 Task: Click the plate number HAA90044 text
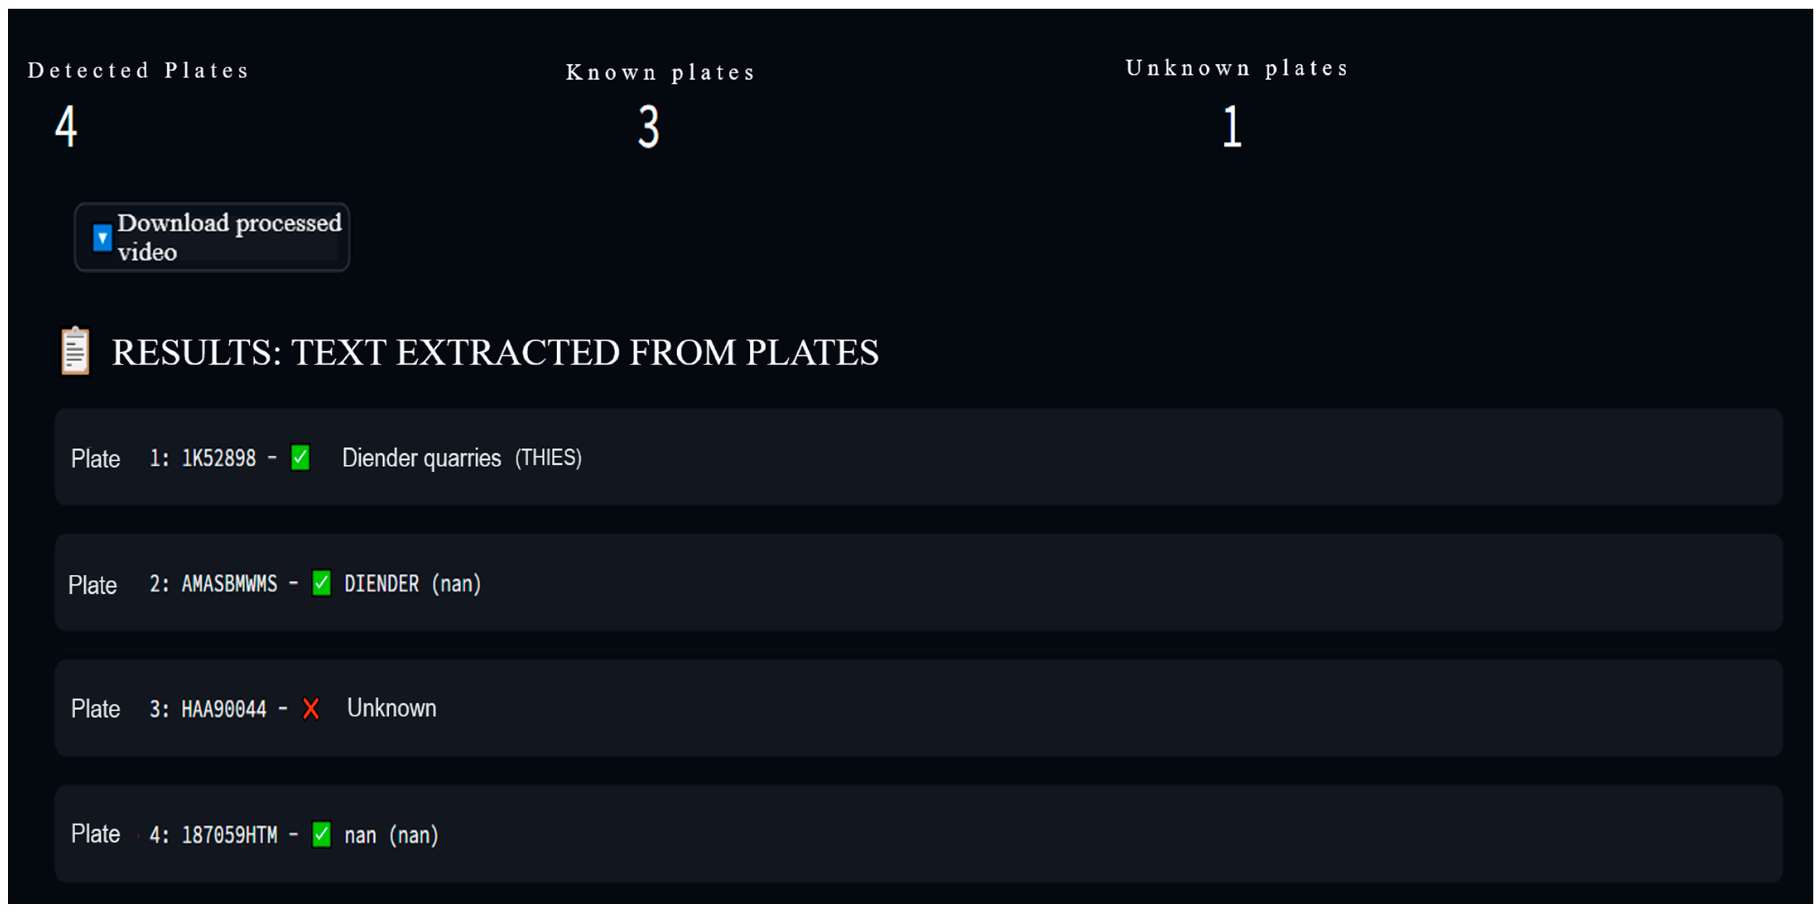(224, 709)
